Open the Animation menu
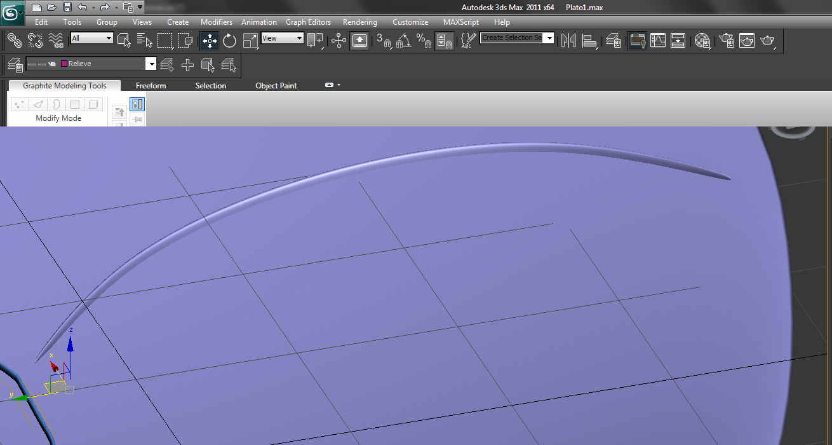The image size is (832, 445). [x=259, y=22]
